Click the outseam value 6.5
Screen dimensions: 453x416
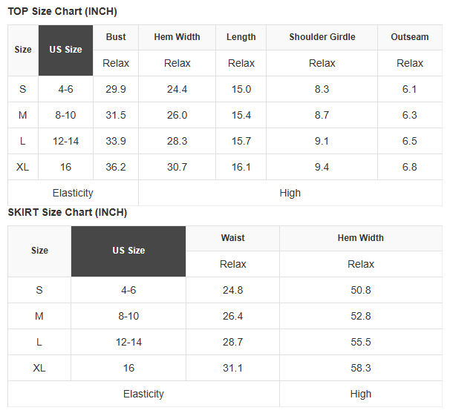410,141
